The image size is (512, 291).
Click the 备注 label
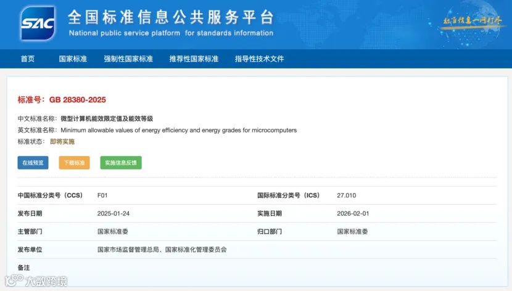tap(24, 268)
